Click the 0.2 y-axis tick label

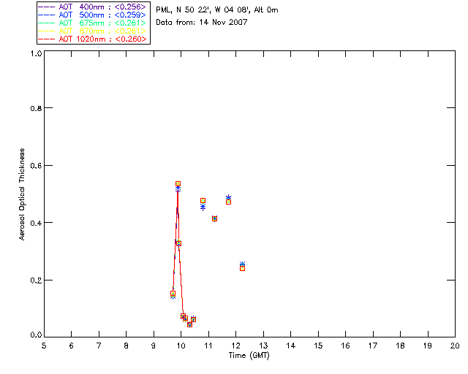click(x=36, y=280)
